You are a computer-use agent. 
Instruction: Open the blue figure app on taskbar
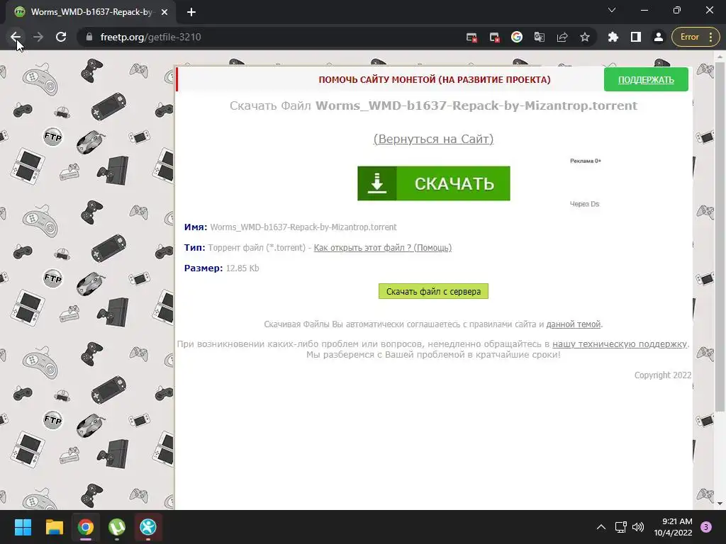click(x=148, y=527)
